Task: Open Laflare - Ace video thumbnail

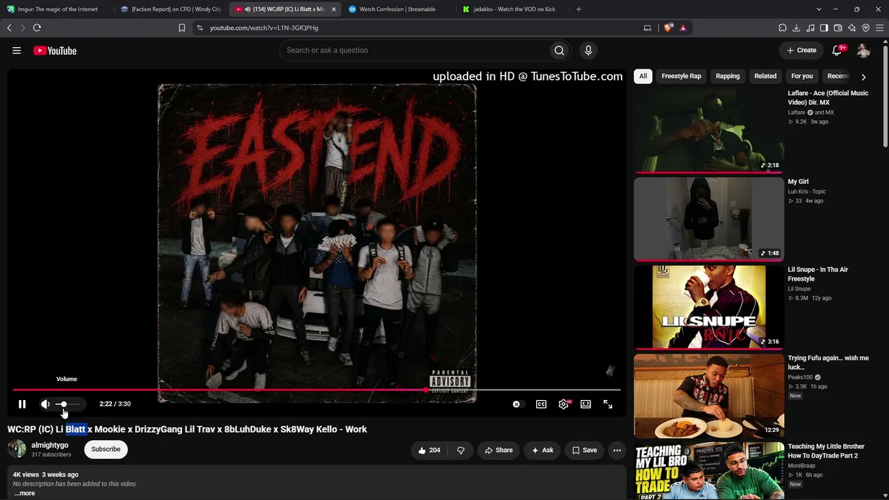Action: pyautogui.click(x=708, y=131)
